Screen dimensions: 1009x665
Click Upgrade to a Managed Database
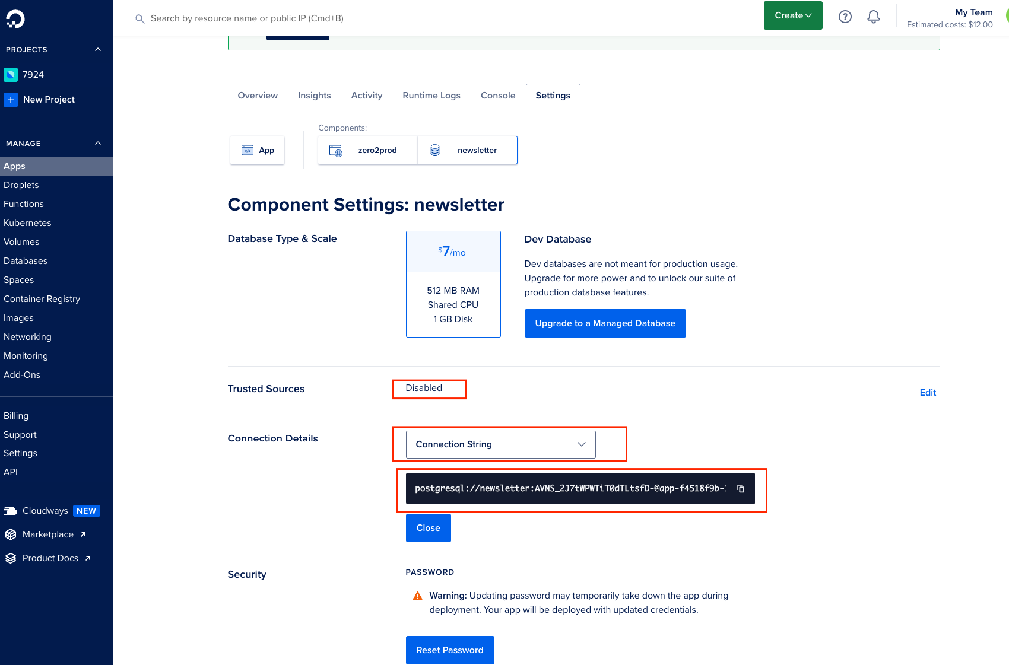(x=605, y=323)
